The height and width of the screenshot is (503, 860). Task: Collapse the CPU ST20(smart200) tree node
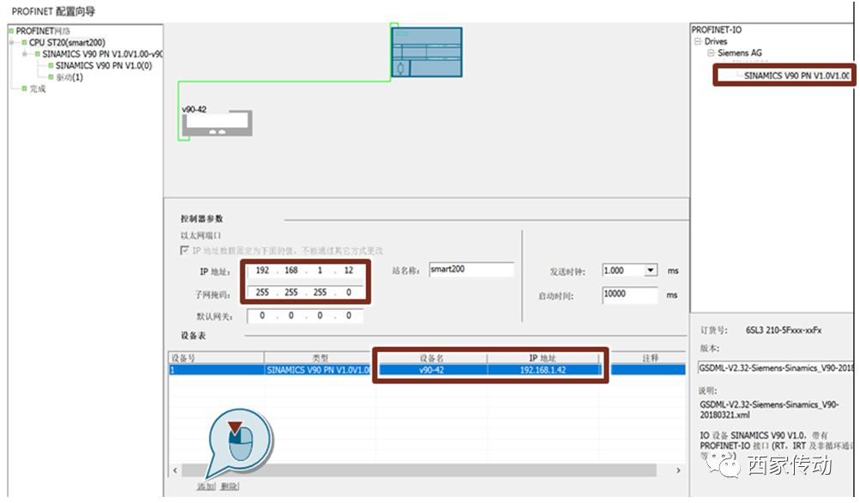pyautogui.click(x=11, y=42)
